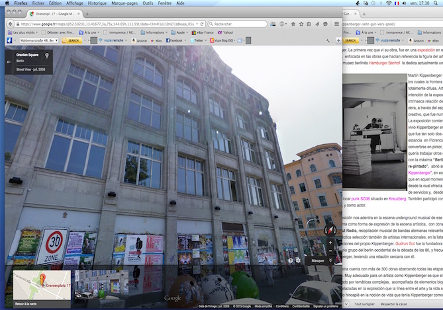Click the Signaler un problème link
The height and width of the screenshot is (310, 443).
point(326,306)
